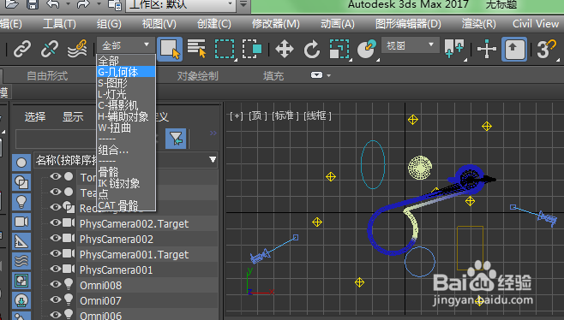Click the Redo arrow icon

83,4
